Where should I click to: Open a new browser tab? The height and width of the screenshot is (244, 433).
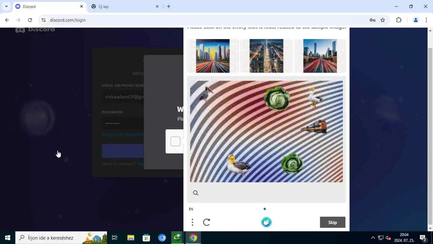(x=169, y=6)
